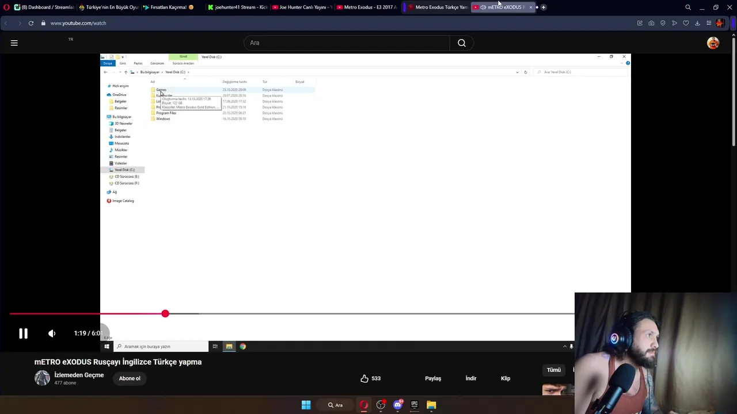Open Dosya ribbon tab in explorer

click(x=108, y=63)
